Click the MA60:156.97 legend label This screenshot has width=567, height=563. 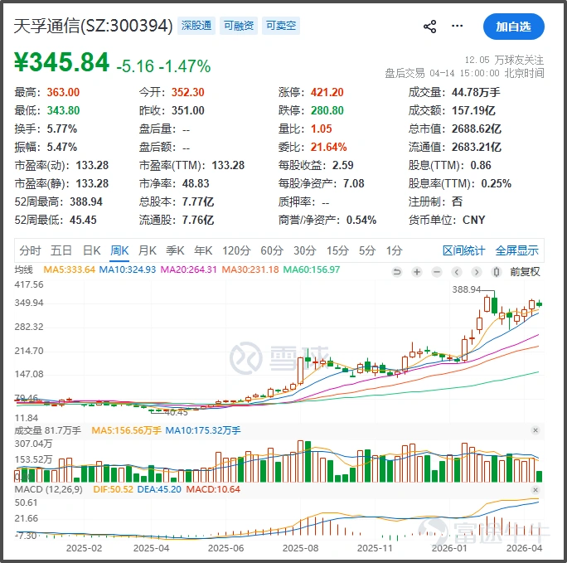[x=312, y=269]
